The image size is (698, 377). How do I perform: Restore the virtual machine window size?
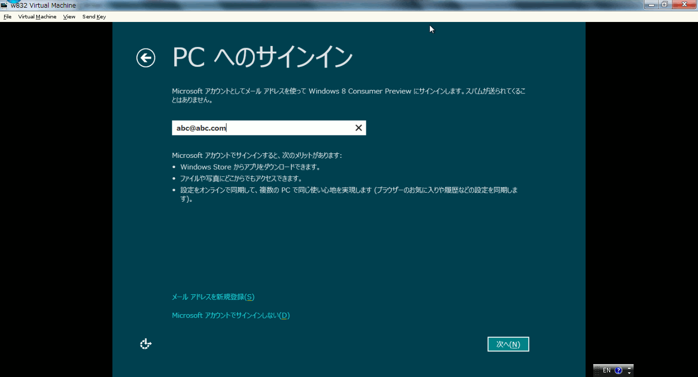[x=664, y=4]
